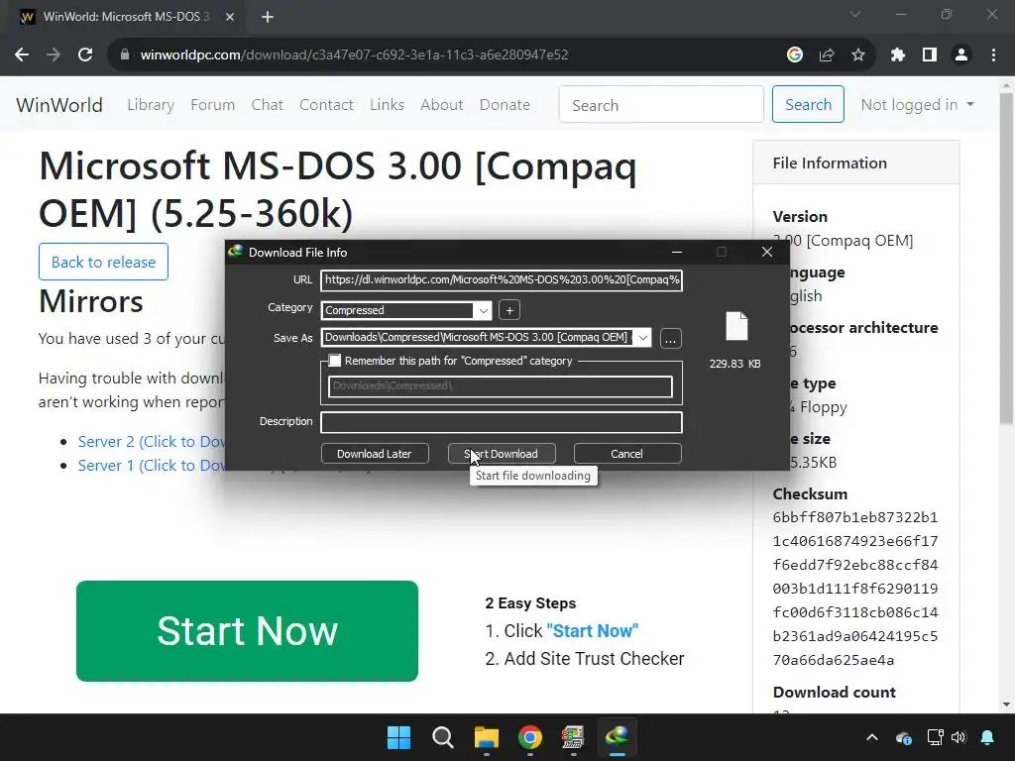Viewport: 1015px width, 761px height.
Task: Cancel the download dialog
Action: tap(627, 454)
